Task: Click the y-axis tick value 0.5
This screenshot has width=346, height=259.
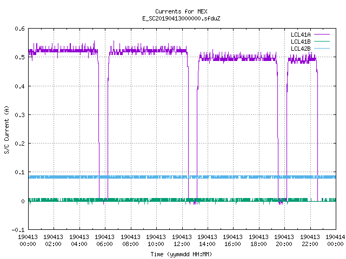Action: 19,57
